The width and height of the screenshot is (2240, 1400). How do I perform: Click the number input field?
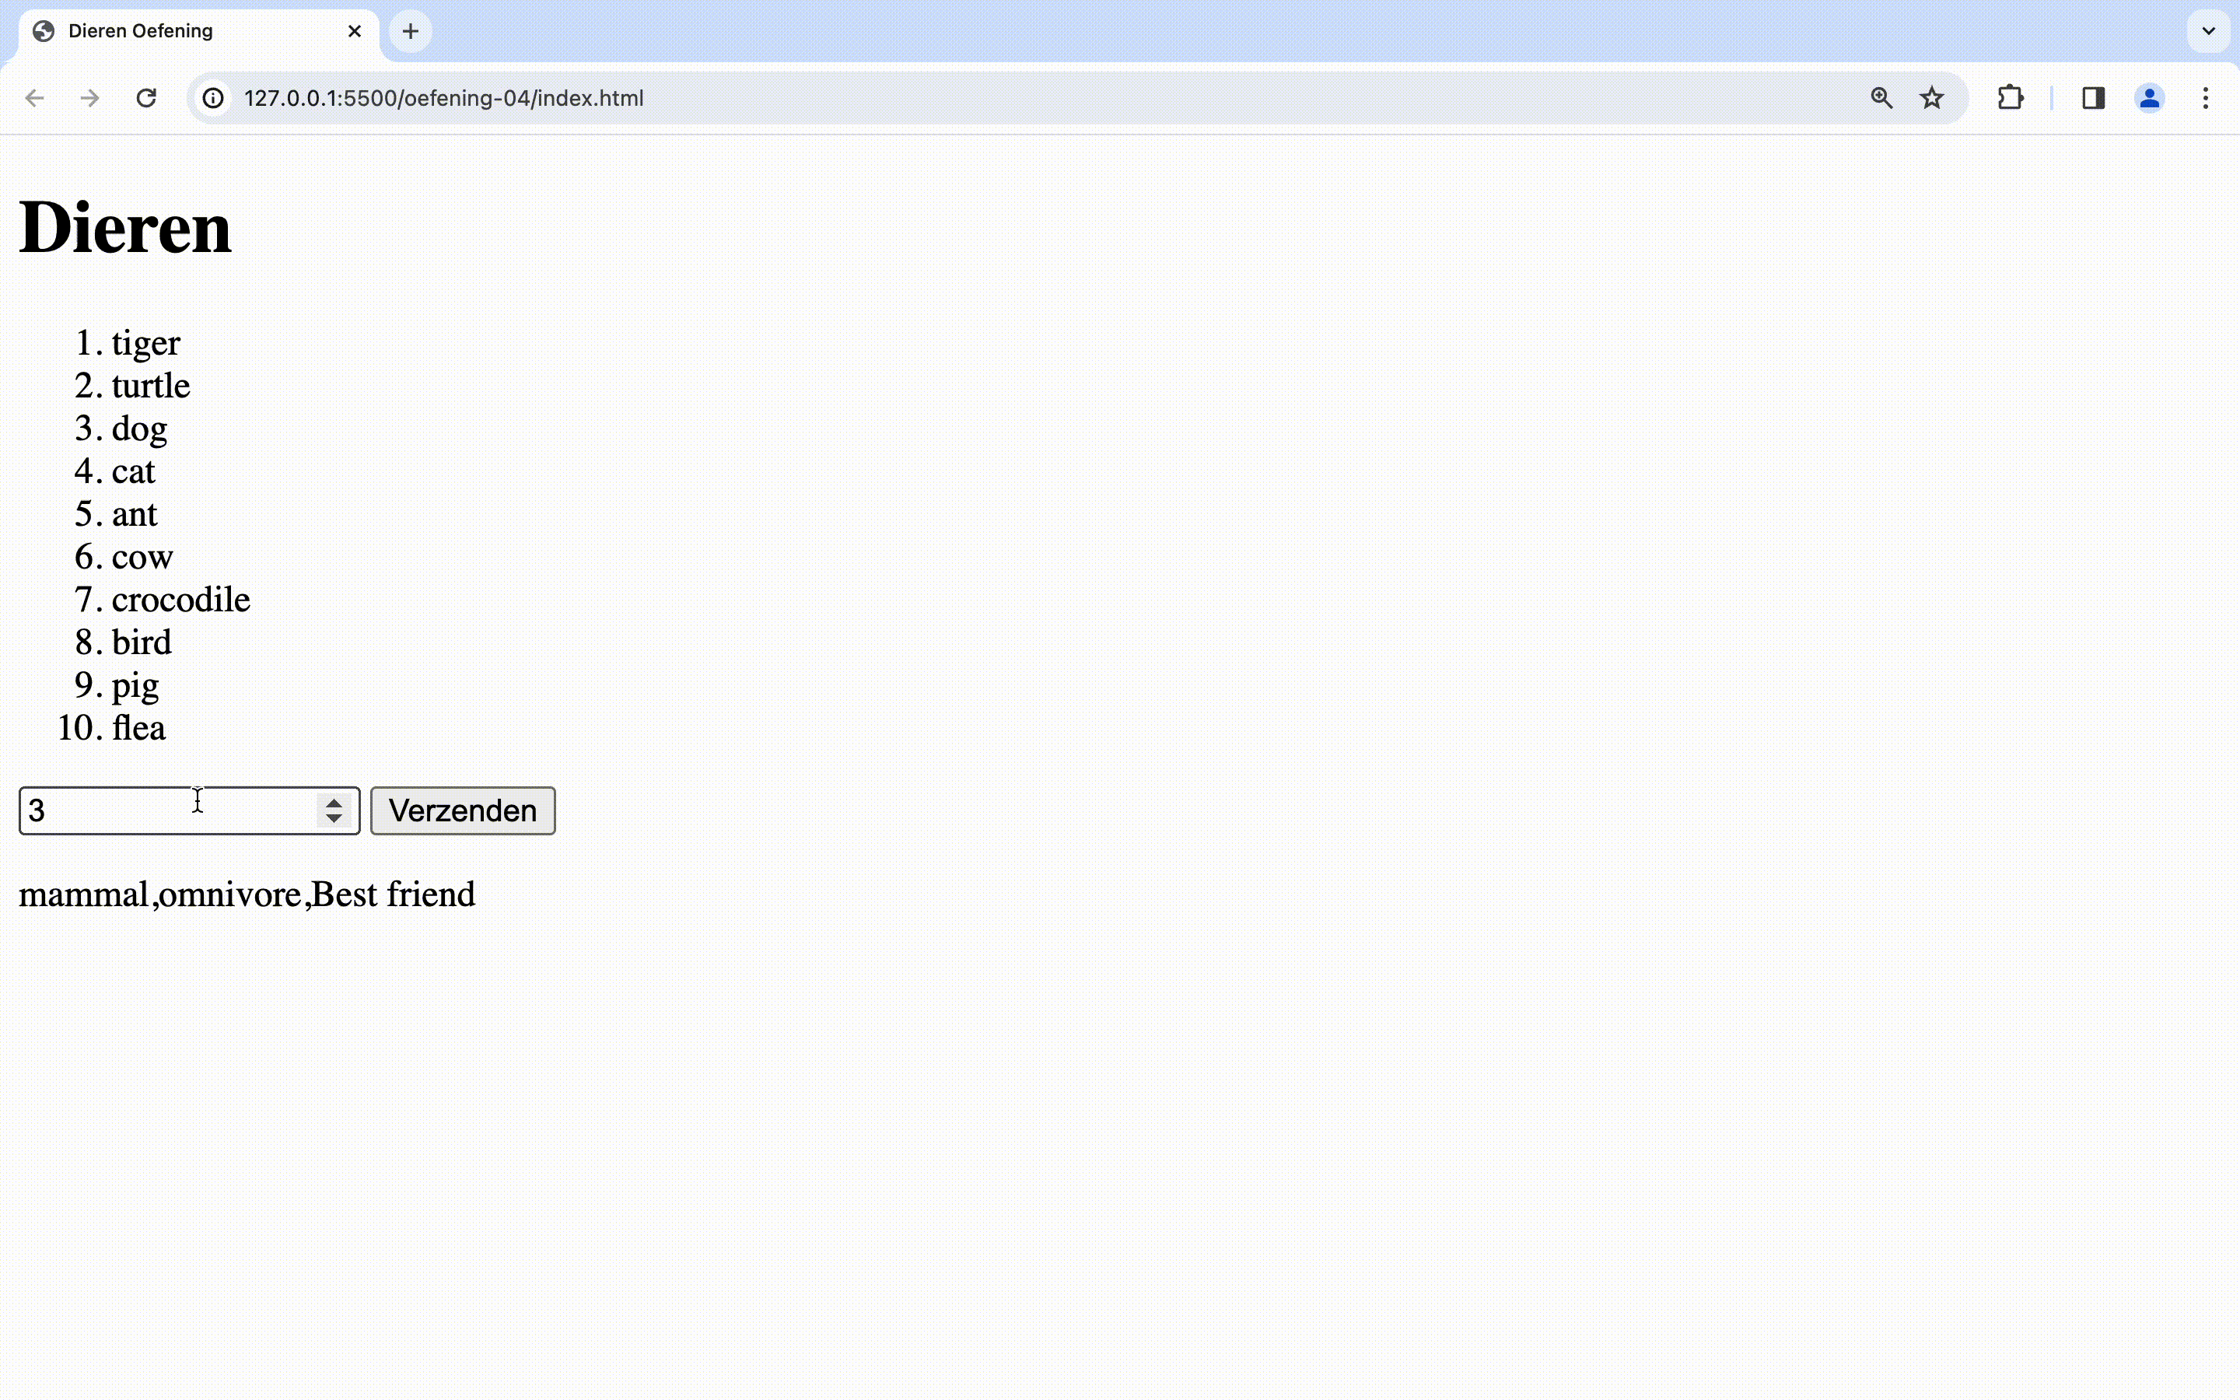(189, 811)
